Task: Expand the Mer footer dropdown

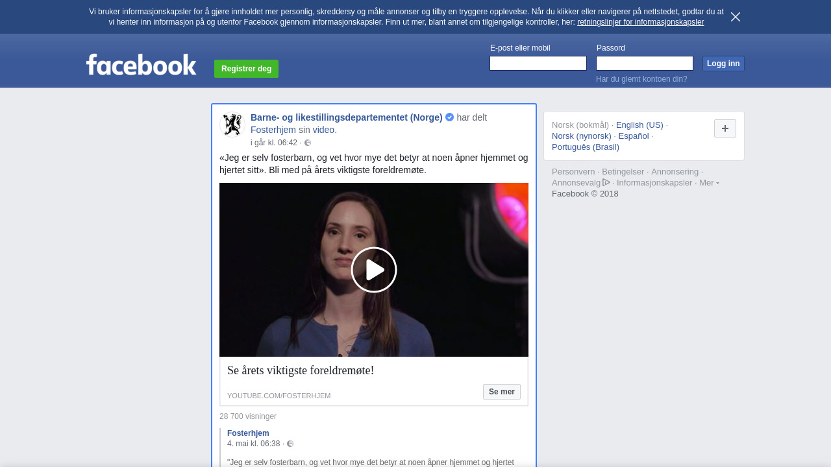Action: click(709, 183)
